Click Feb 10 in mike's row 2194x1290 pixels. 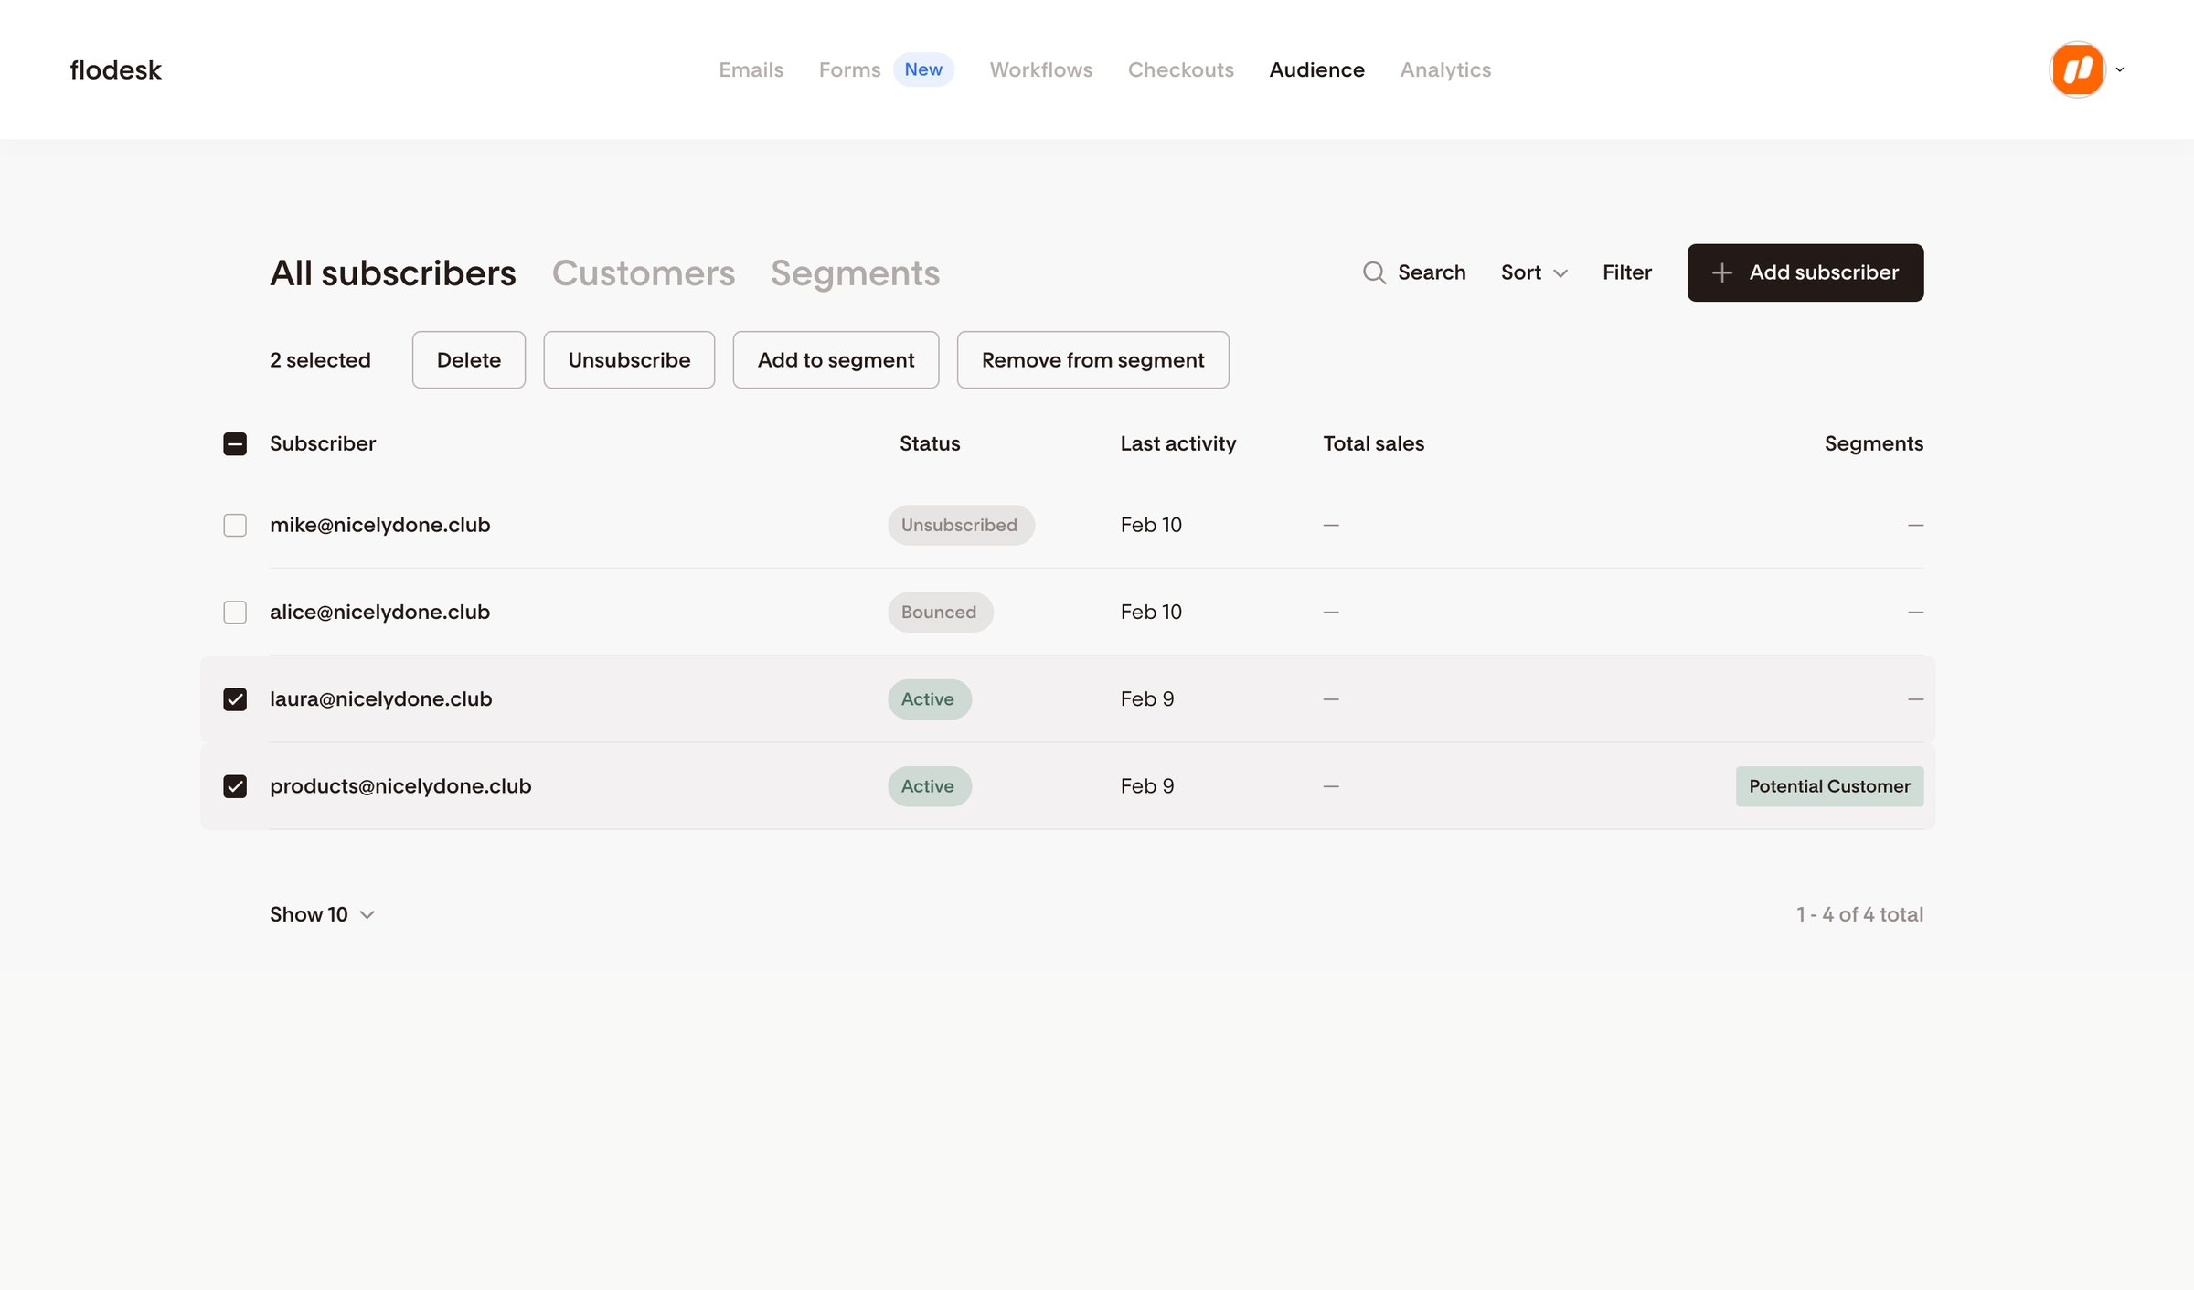[1151, 525]
